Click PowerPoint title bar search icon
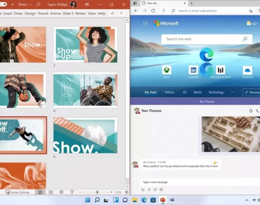The height and width of the screenshot is (205, 260). tap(38, 4)
